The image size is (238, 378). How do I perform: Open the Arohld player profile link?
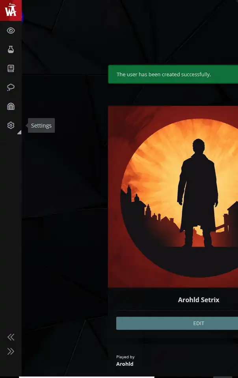tap(125, 364)
